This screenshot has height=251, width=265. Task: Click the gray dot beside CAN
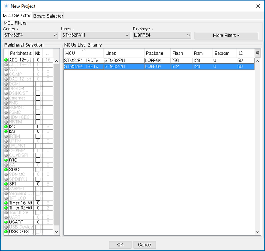click(x=6, y=69)
